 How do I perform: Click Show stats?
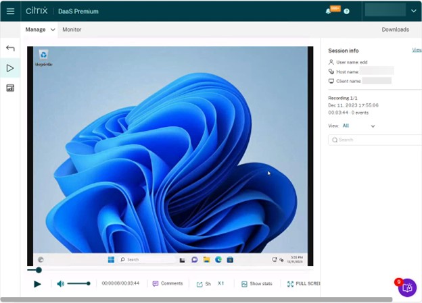[257, 283]
